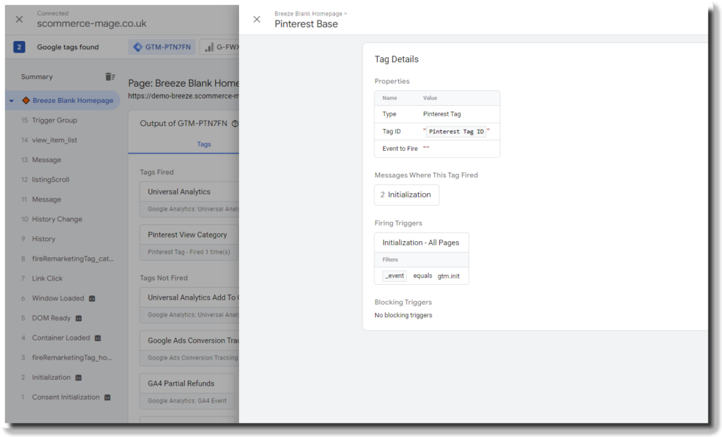This screenshot has height=437, width=722.
Task: Click the diamond icon next to Breeze Blank Homepage
Action: [x=27, y=99]
